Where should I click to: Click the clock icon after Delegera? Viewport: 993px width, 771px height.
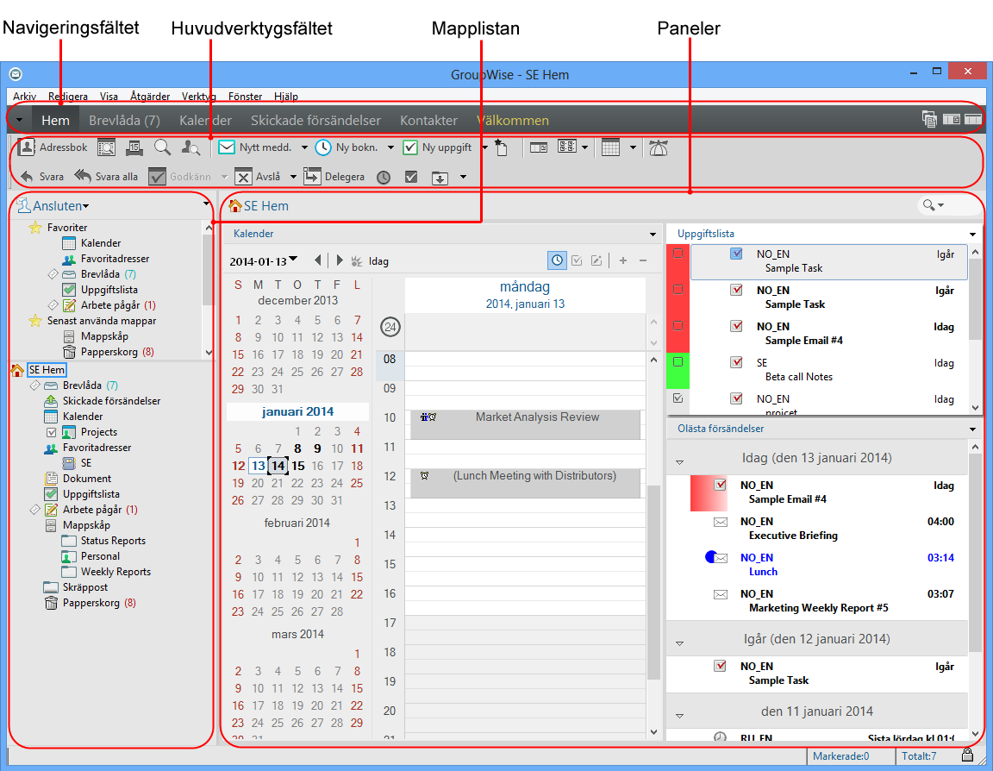point(384,178)
